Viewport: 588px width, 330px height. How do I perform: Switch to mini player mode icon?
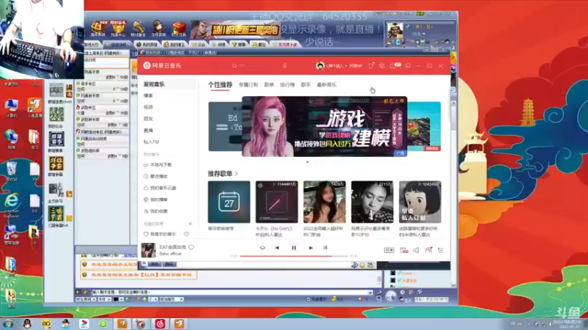[x=408, y=66]
